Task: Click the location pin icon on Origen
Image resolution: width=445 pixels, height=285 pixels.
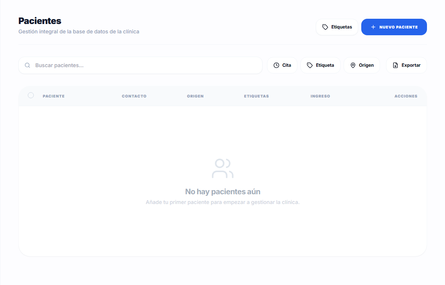Action: [353, 66]
